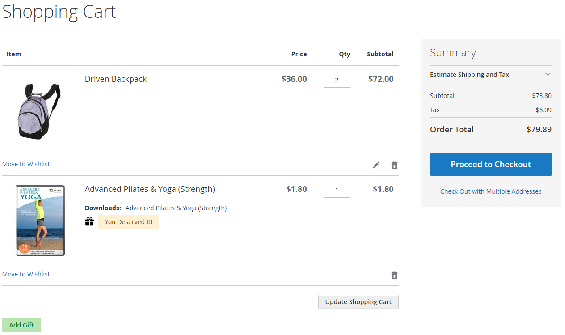Remove Driven Backpack using its trash icon
The height and width of the screenshot is (335, 565).
(394, 165)
